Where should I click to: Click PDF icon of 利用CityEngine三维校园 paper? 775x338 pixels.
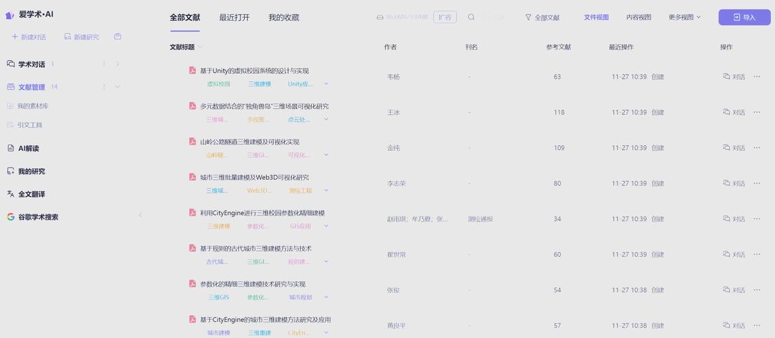pyautogui.click(x=193, y=212)
